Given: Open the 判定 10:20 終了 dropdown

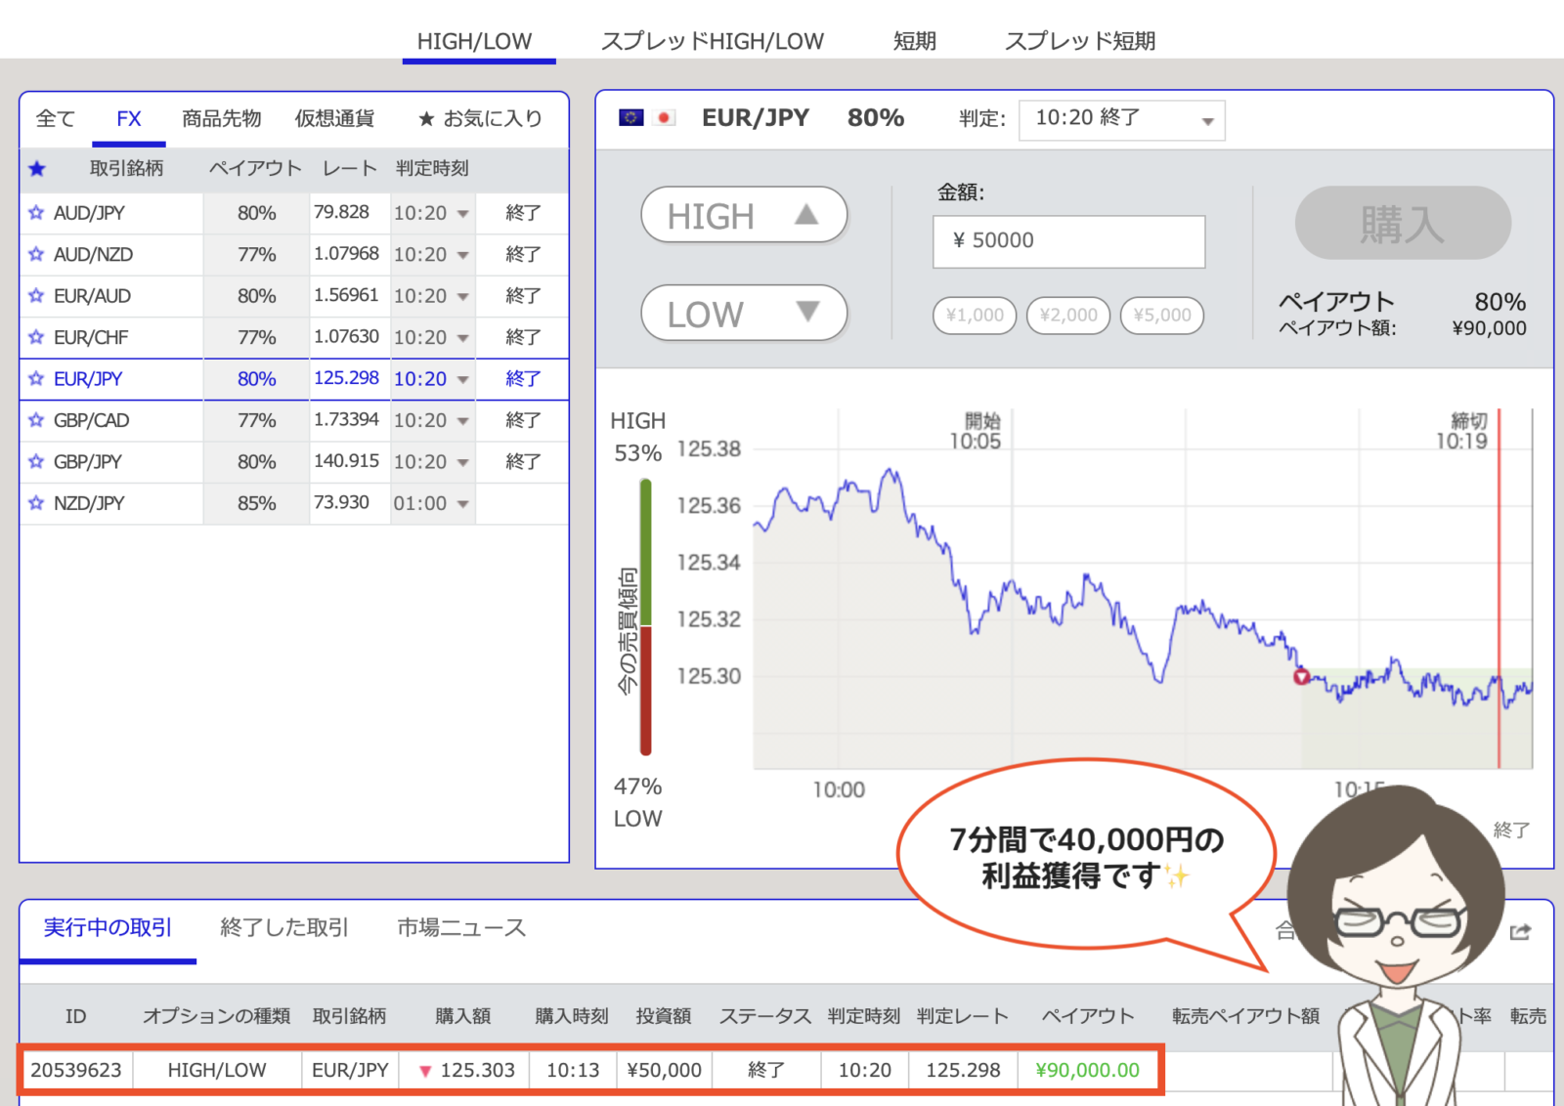Looking at the screenshot, I should pos(1121,120).
